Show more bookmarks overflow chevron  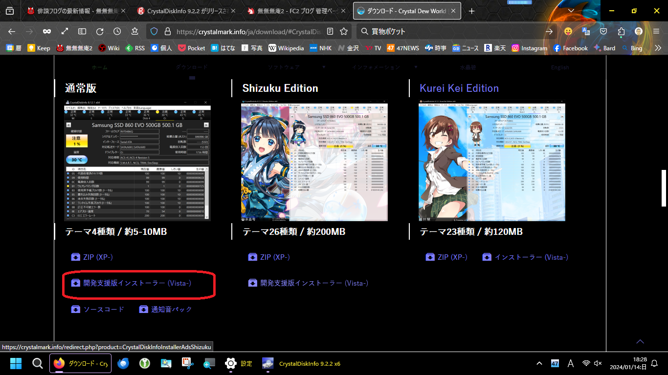pos(658,48)
